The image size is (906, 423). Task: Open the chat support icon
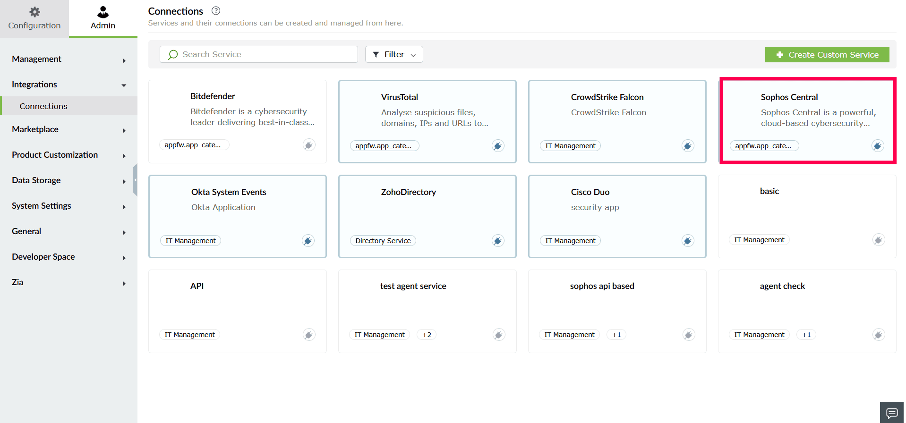point(892,413)
